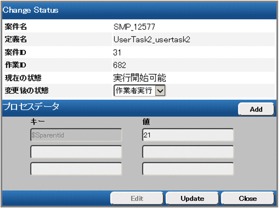Click the $Sparentid key field
This screenshot has width=279, height=208.
point(76,135)
